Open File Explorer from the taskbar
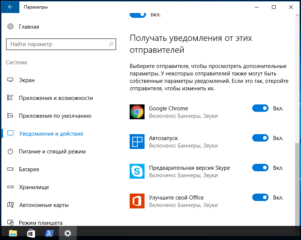Image resolution: width=301 pixels, height=240 pixels. 13,233
